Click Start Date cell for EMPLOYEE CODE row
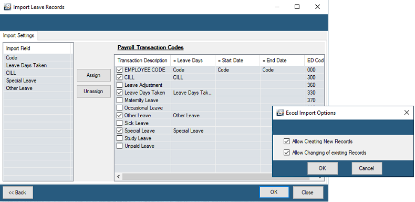Viewport: 415px width, 202px height. 237,70
